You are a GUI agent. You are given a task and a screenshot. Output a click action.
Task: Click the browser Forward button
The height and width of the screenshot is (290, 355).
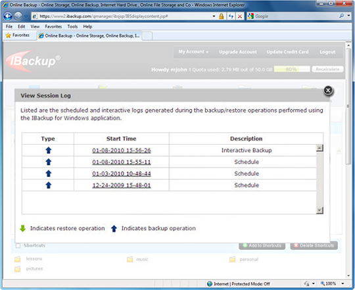18,16
